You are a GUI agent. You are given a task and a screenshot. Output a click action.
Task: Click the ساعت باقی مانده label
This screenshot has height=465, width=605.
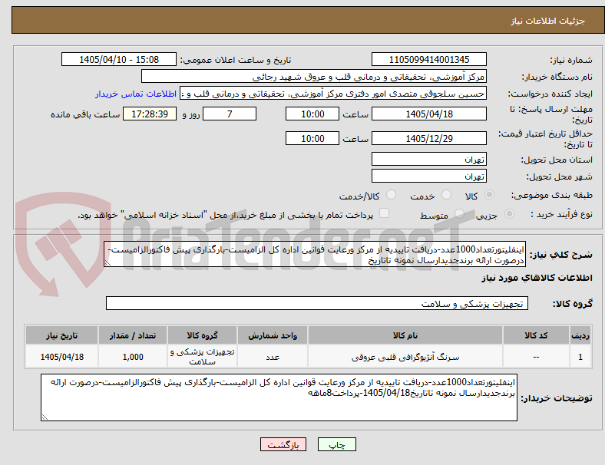click(x=85, y=114)
